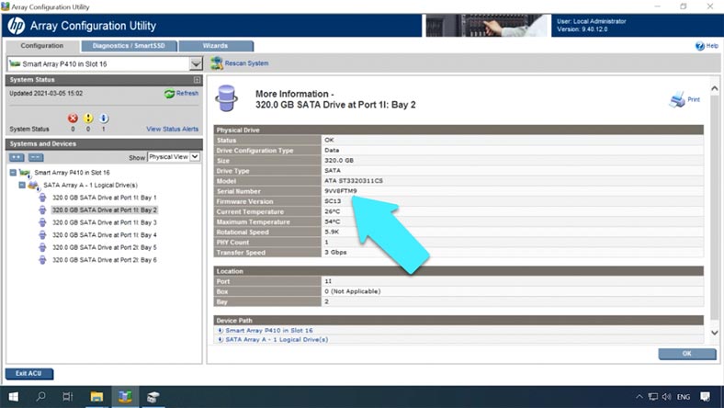724x408 pixels.
Task: Select 320.0 GB SATA Drive Bay 1
Action: [x=105, y=198]
